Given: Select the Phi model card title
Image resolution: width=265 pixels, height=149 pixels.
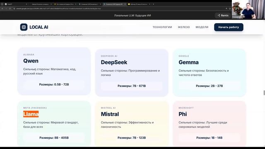Looking at the screenshot, I should (183, 114).
